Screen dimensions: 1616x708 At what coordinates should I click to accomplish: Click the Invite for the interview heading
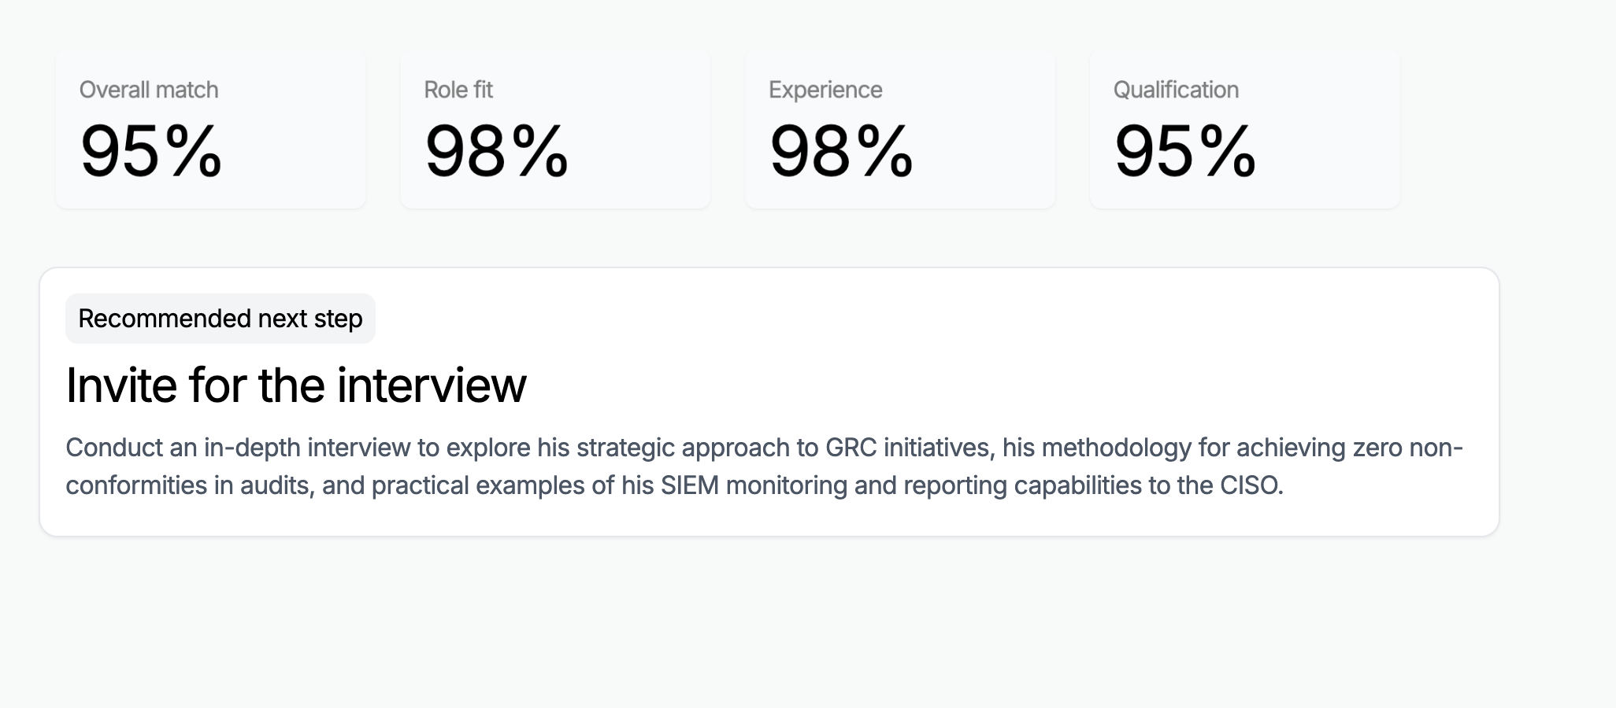pos(298,384)
